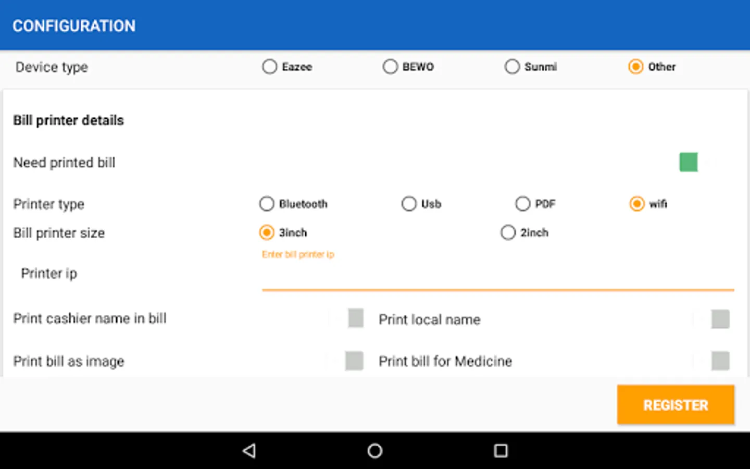Click the Device type label
The image size is (750, 469).
tap(52, 67)
